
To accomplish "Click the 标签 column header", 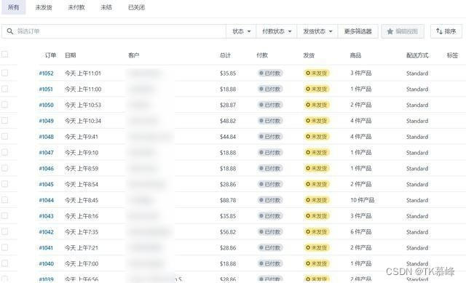I will pyautogui.click(x=452, y=55).
